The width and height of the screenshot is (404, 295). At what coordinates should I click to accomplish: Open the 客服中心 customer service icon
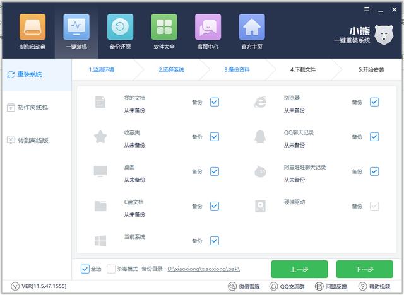(x=208, y=27)
